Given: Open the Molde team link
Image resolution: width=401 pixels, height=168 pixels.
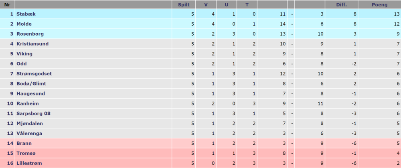Looking at the screenshot, I should point(24,24).
